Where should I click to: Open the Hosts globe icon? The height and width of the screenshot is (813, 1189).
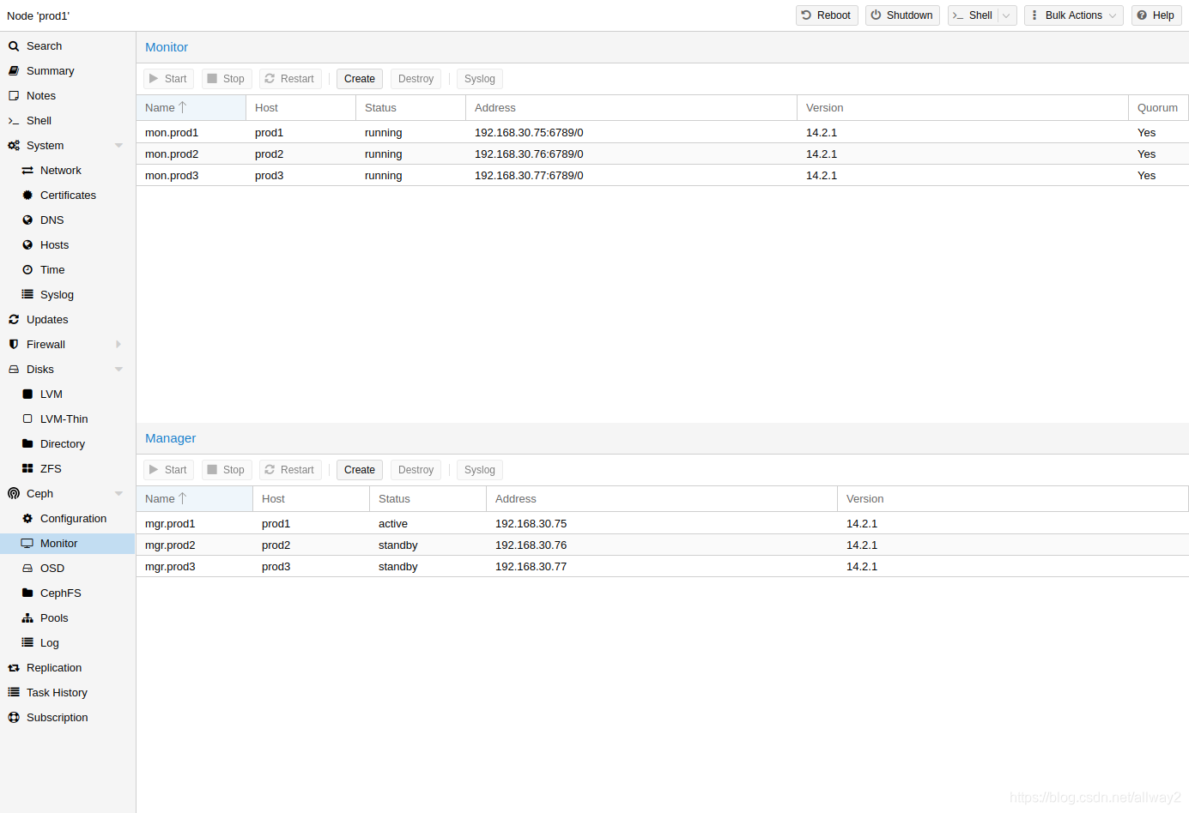click(x=27, y=245)
